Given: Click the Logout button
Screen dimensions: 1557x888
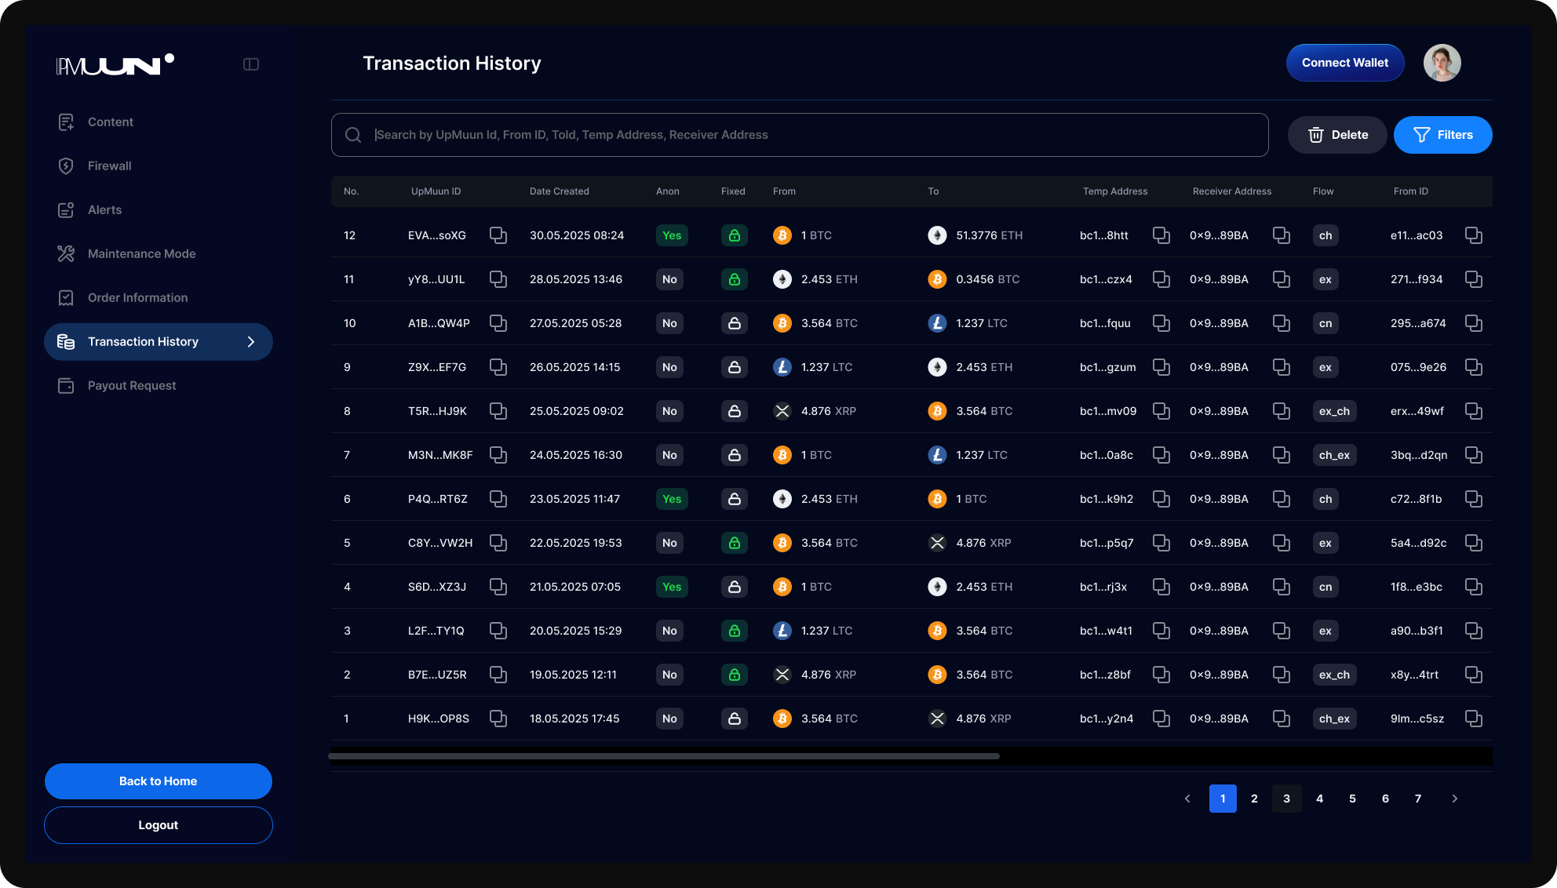Looking at the screenshot, I should [x=158, y=825].
